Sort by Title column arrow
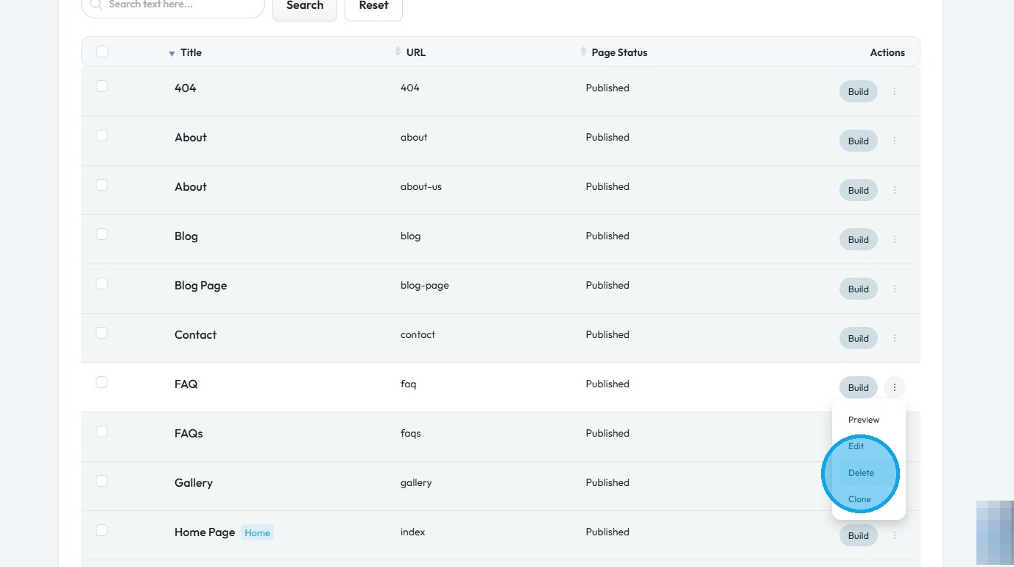The height and width of the screenshot is (567, 1014). pyautogui.click(x=172, y=53)
